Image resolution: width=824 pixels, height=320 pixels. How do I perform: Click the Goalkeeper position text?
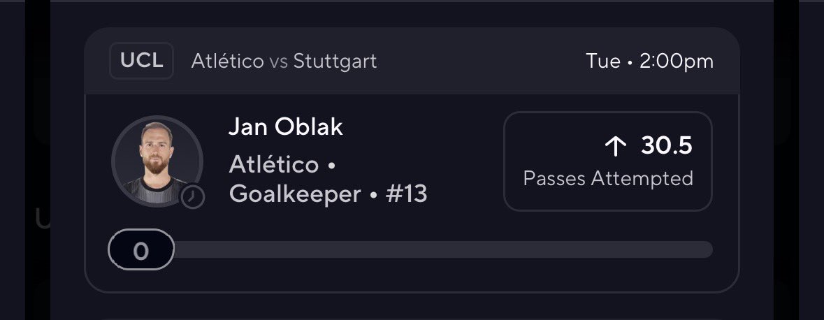tap(296, 195)
